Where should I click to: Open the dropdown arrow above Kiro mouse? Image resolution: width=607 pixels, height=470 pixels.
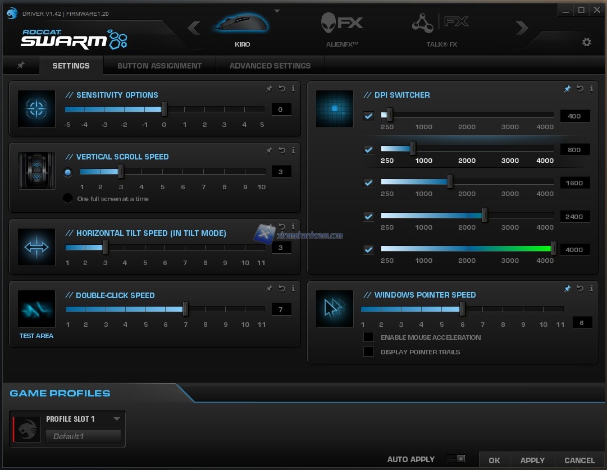coord(276,11)
